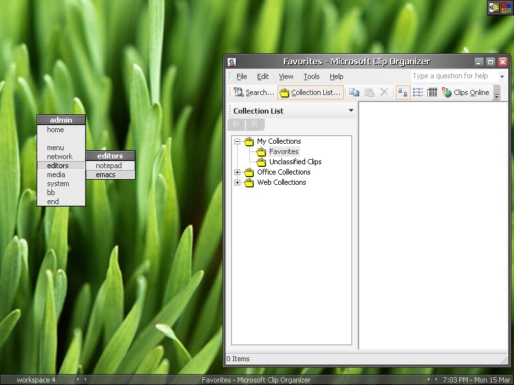
Task: Click taskbar Favorites - Microsoft Clip Organizer entry
Action: click(x=256, y=380)
